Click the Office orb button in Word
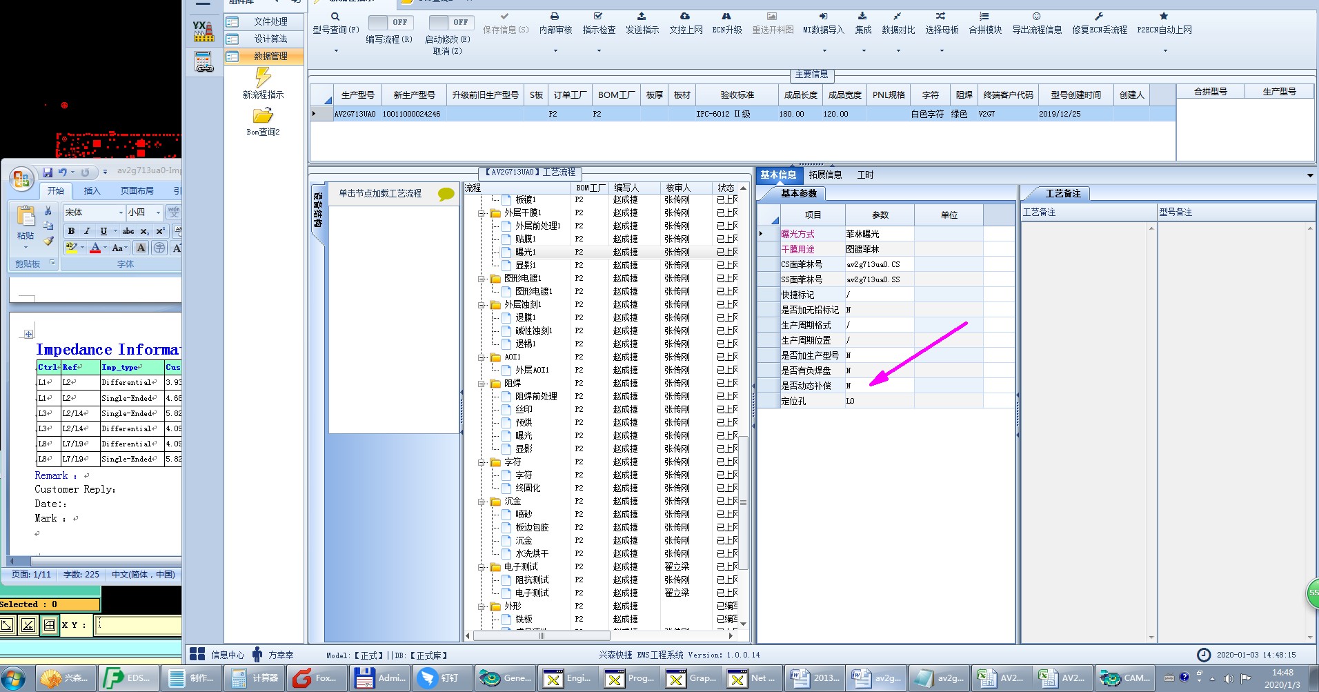Viewport: 1319px width, 692px height. click(21, 179)
